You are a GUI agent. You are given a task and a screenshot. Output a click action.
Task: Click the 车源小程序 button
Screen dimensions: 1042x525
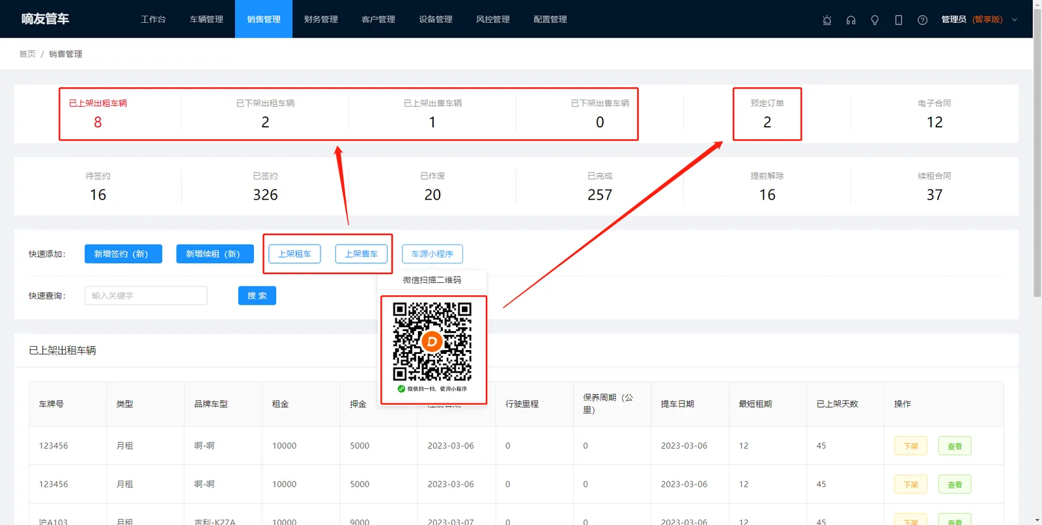(432, 254)
